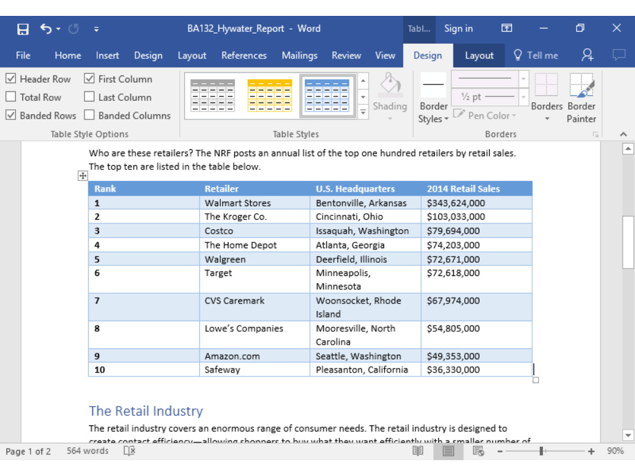
Task: Click Page 1 of 2 in status bar
Action: point(29,451)
